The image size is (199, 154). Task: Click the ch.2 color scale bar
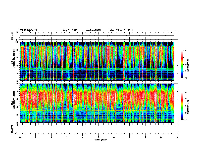tap(182, 106)
